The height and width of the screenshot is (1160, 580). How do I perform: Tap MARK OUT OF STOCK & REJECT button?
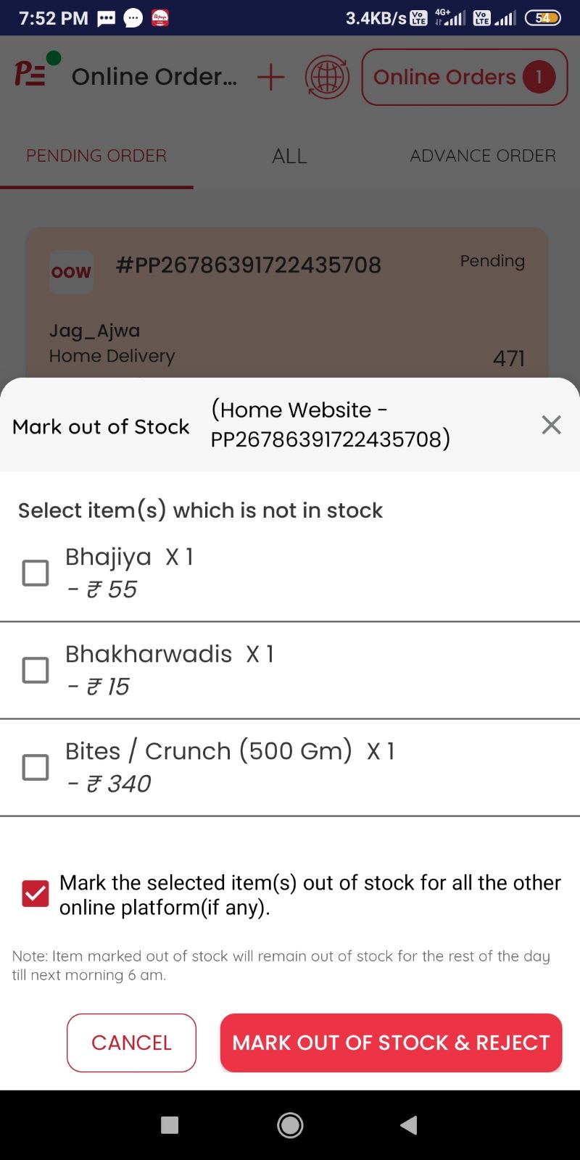click(x=391, y=1043)
